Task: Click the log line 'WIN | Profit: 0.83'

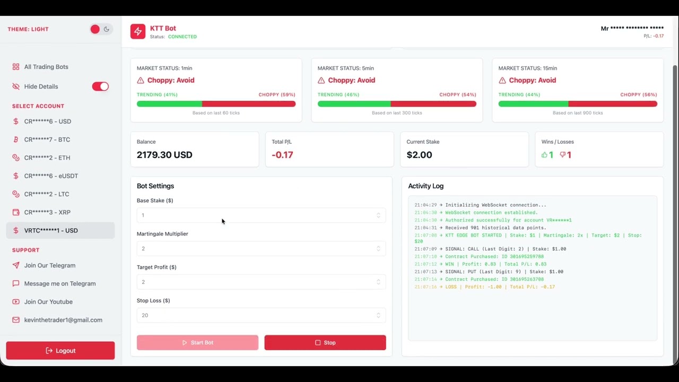Action: coord(481,264)
